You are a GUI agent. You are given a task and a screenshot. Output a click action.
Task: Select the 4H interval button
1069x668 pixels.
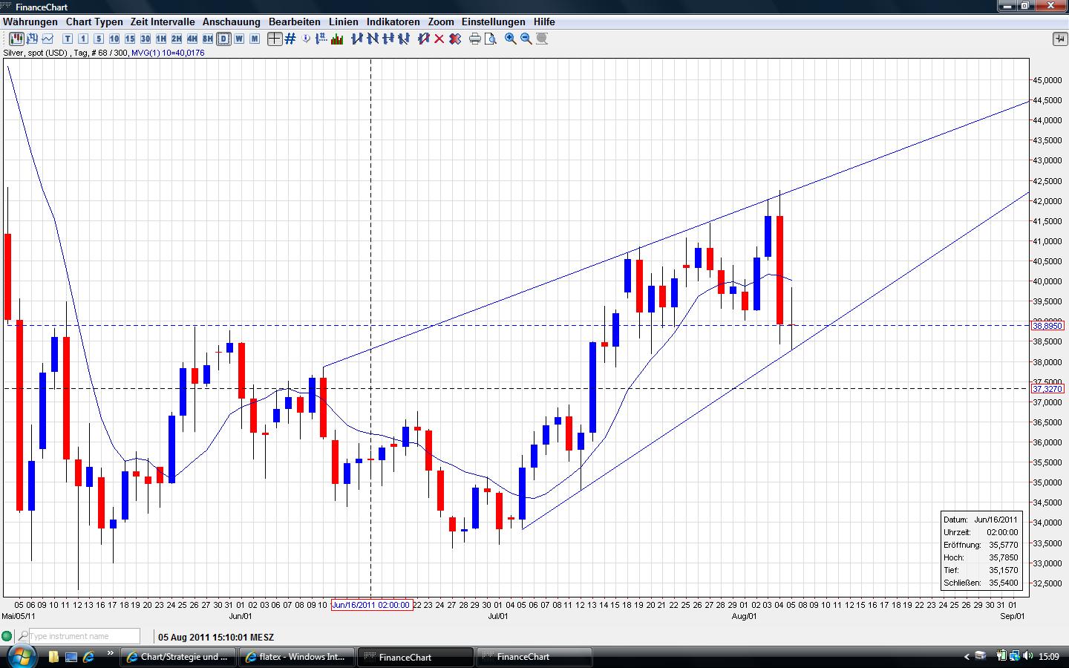[192, 39]
